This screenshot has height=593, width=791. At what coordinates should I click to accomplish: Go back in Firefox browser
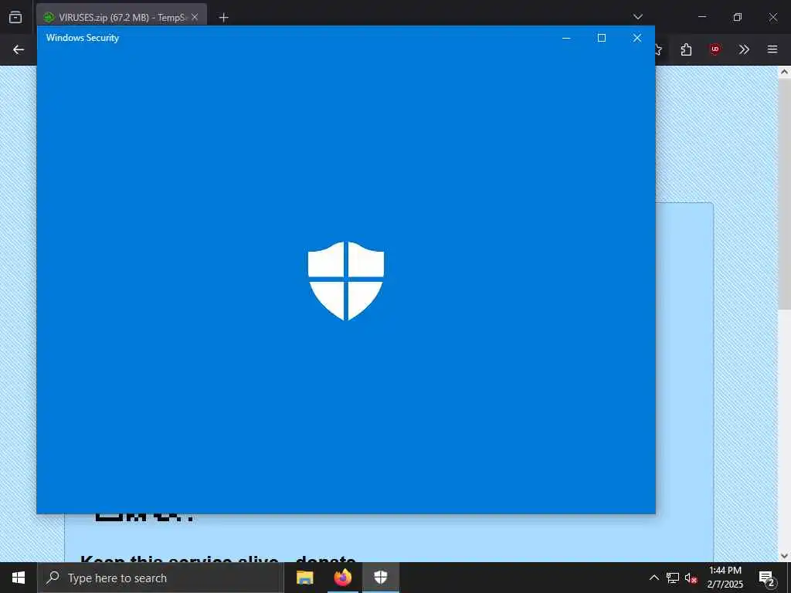(x=19, y=49)
